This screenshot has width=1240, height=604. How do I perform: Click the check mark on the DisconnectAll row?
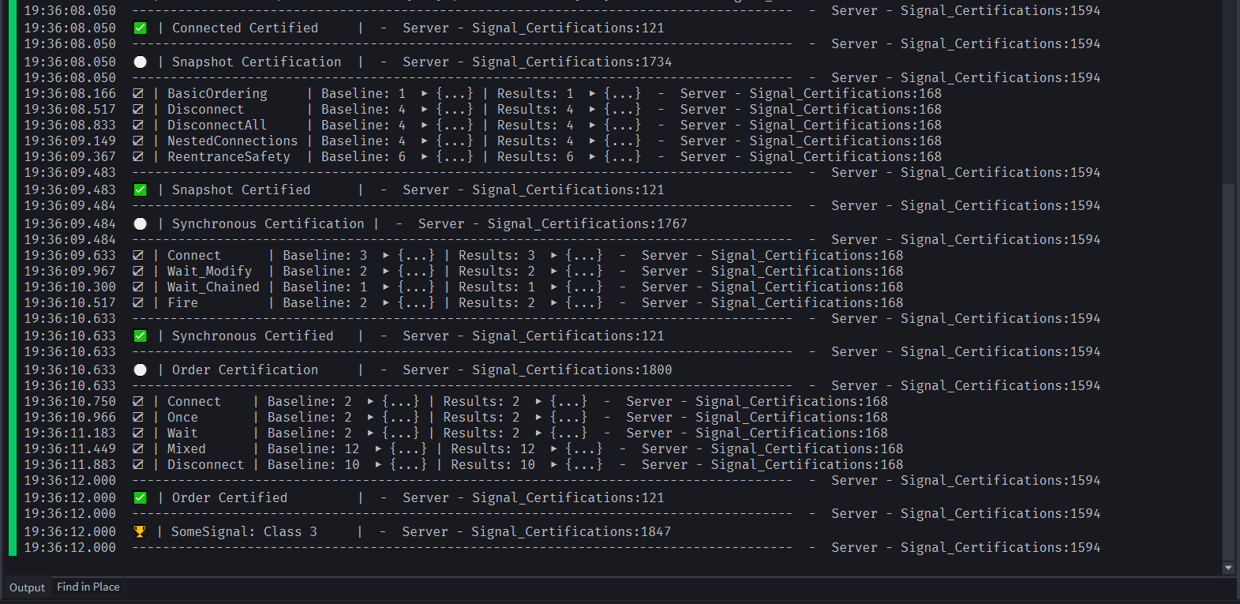tap(138, 125)
